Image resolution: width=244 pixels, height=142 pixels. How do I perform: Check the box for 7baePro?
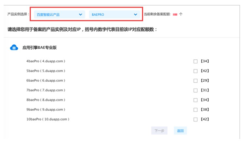click(x=196, y=90)
